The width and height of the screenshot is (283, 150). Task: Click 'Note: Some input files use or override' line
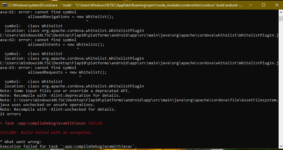(x=65, y=91)
